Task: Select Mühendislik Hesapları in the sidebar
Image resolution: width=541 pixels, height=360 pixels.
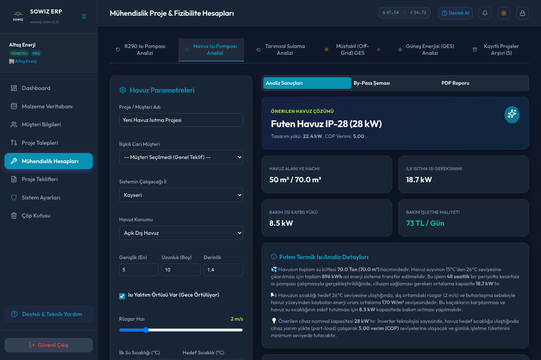Action: [x=49, y=161]
